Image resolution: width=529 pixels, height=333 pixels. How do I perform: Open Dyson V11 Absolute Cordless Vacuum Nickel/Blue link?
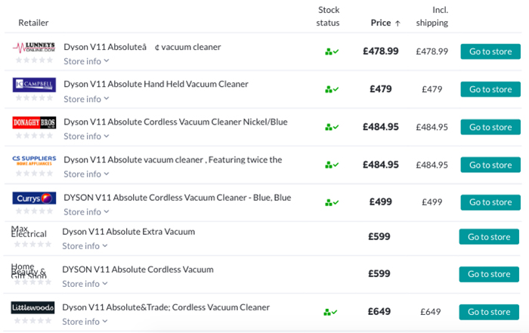(175, 122)
